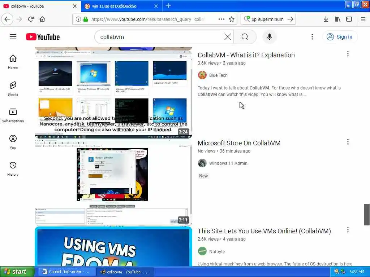
Task: Click the 6:32 AM system clock
Action: [x=357, y=272]
